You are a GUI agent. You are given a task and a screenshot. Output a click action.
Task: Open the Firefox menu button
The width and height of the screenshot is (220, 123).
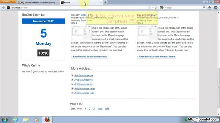(8, 1)
